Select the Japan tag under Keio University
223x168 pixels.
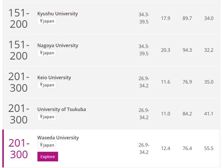[x=47, y=85]
